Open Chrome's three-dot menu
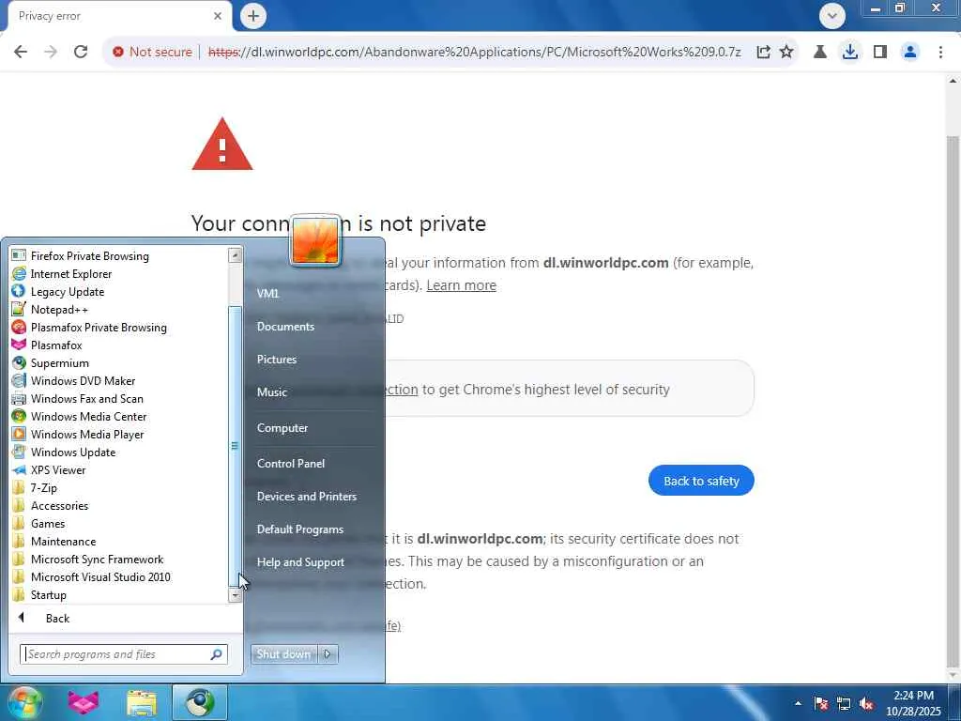Image resolution: width=961 pixels, height=721 pixels. 940,53
